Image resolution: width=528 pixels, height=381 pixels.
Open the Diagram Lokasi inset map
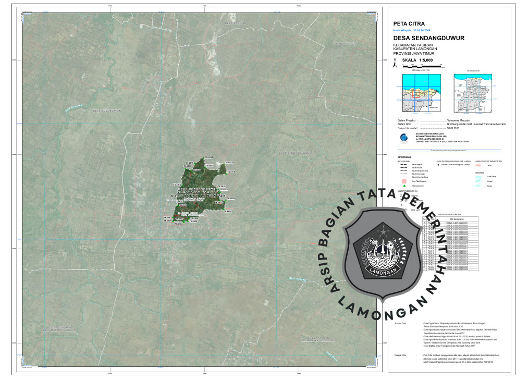[473, 92]
